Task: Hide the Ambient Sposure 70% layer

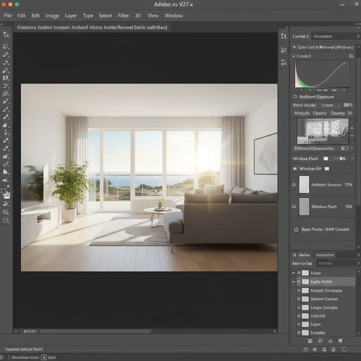Action: point(294,184)
